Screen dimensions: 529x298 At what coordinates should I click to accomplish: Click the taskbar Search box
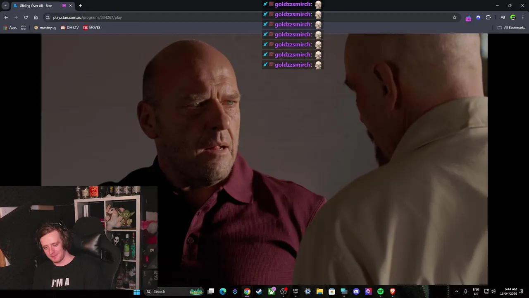pos(174,291)
